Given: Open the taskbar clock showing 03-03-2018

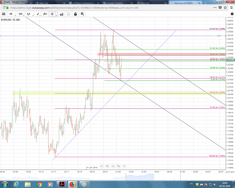Looking at the screenshot, I should point(224,184).
